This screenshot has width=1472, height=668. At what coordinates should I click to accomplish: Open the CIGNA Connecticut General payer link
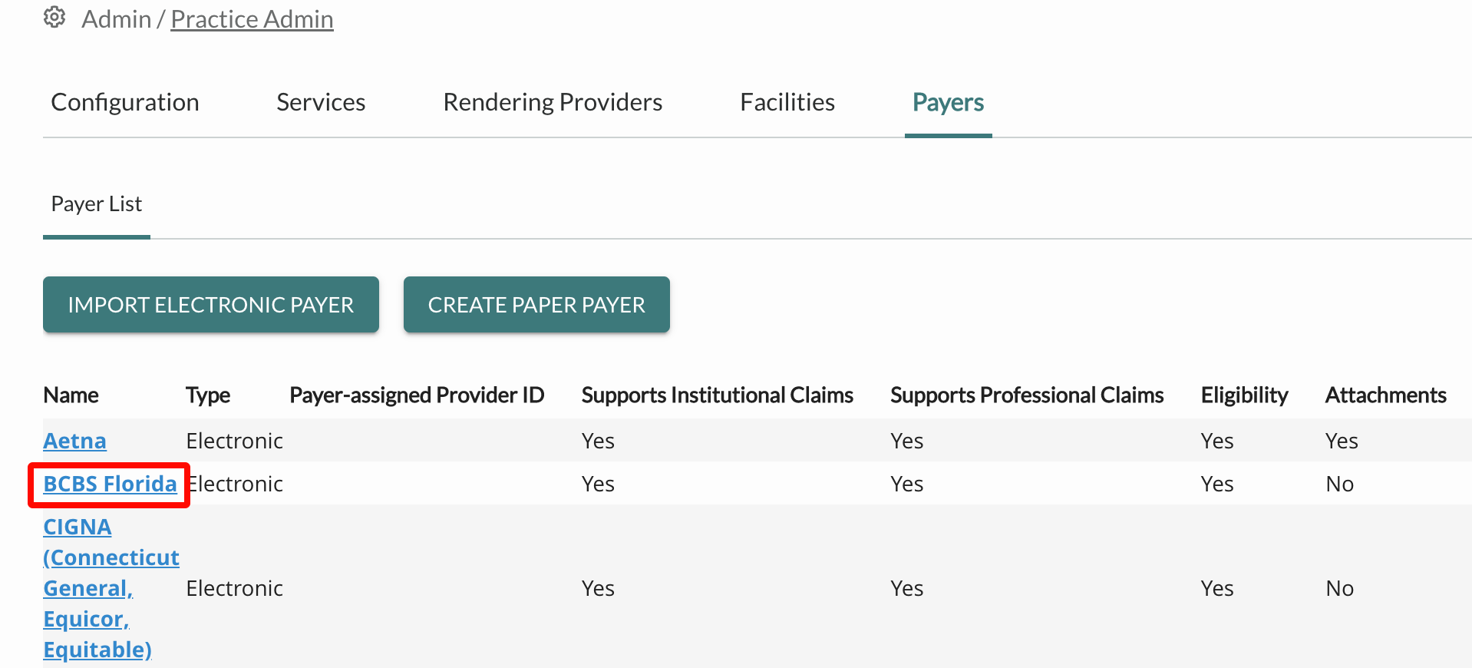click(x=111, y=588)
